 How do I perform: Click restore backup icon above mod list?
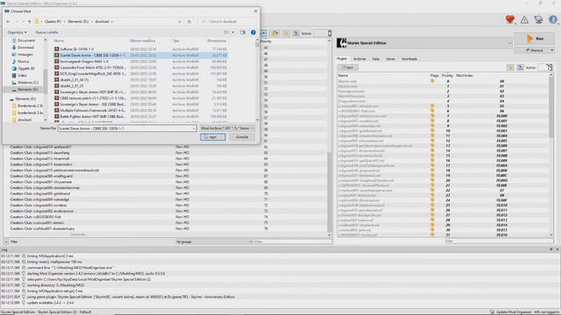[x=287, y=33]
